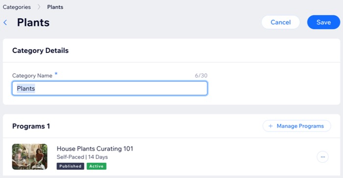The height and width of the screenshot is (178, 343).
Task: Open Manage Programs
Action: [296, 126]
